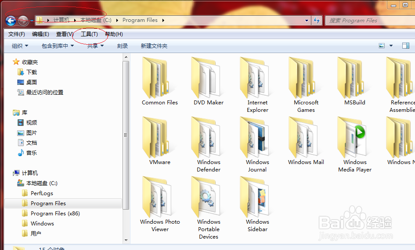Select PerfLogs folder in tree
This screenshot has height=250, width=415.
[42, 193]
